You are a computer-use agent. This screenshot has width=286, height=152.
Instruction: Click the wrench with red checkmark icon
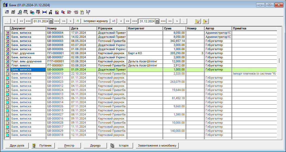click(x=198, y=21)
